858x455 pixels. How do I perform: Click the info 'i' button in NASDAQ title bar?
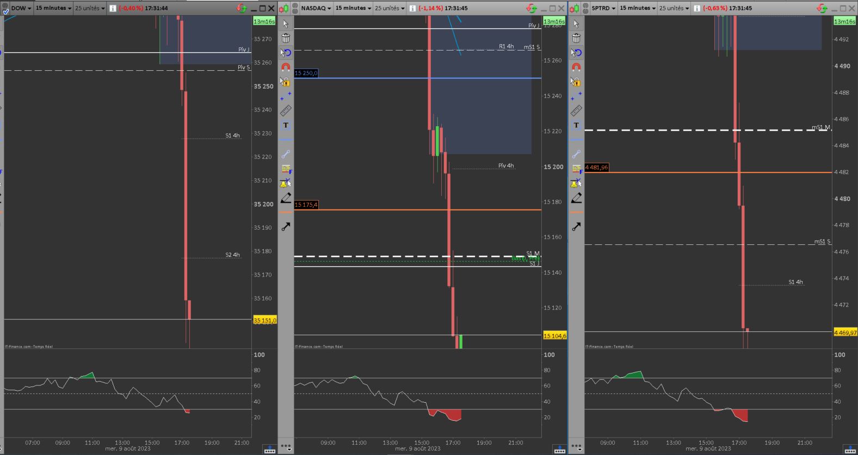pos(412,8)
